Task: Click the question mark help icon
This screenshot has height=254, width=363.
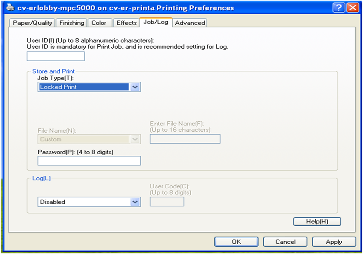Action: (x=339, y=8)
